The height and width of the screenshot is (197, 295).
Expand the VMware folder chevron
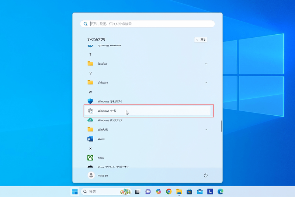coord(206,82)
